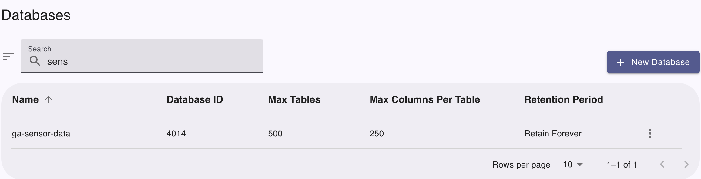This screenshot has width=701, height=179.
Task: Create a New Database
Action: [x=653, y=62]
